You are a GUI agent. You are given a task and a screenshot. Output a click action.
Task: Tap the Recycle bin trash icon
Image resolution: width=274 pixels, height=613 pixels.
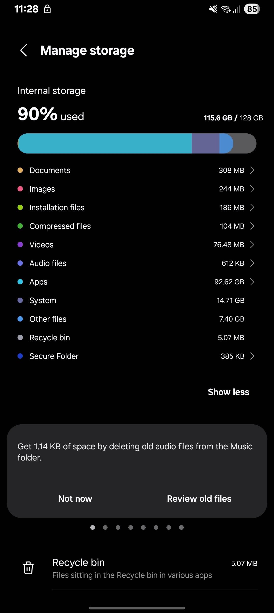tap(28, 568)
